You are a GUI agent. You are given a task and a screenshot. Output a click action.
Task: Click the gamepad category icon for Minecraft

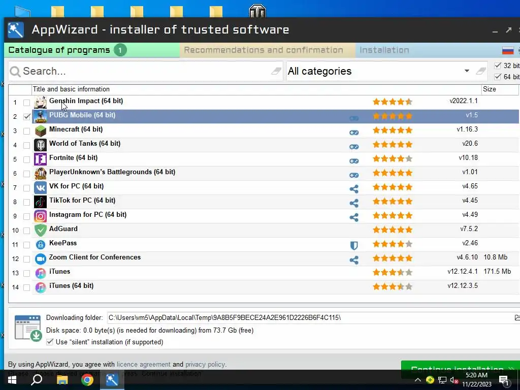tap(354, 133)
